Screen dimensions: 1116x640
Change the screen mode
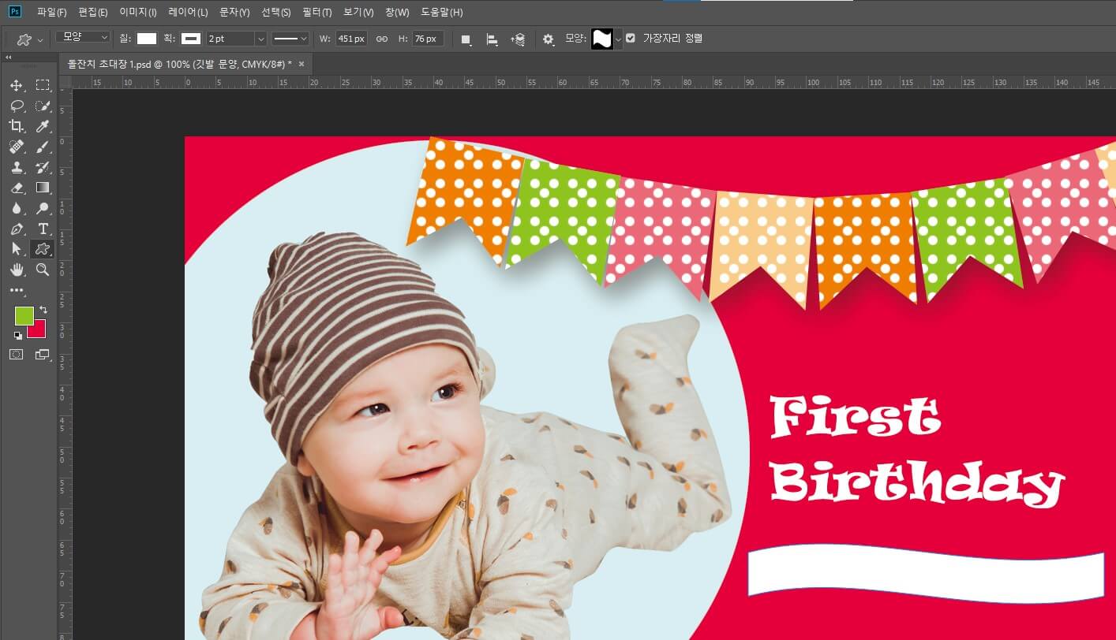[x=43, y=355]
